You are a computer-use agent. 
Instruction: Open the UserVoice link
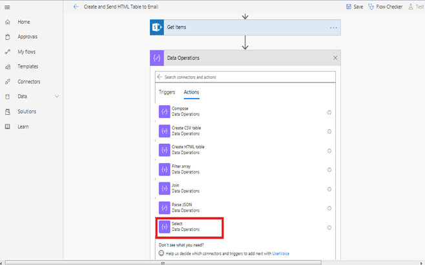pyautogui.click(x=280, y=253)
